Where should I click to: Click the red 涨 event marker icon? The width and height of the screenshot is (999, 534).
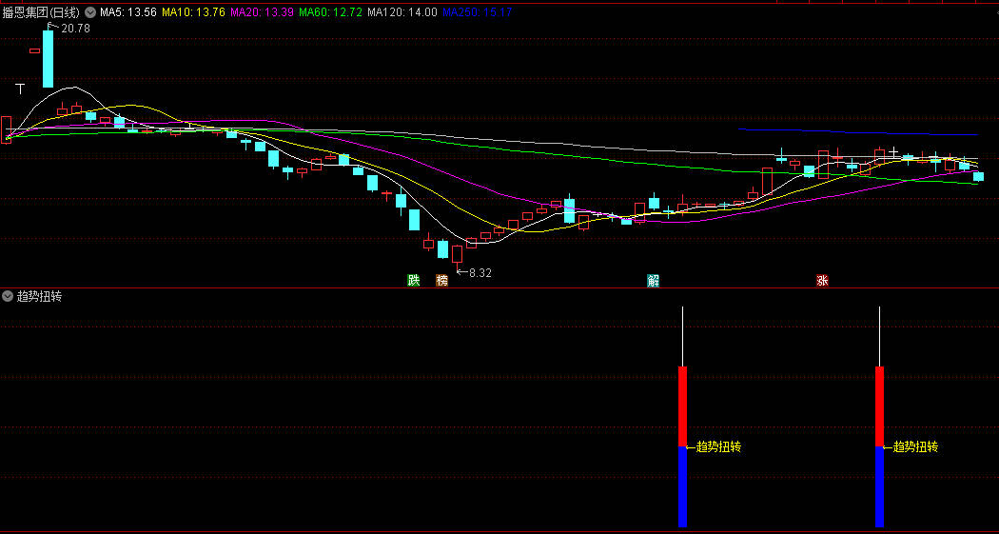823,281
